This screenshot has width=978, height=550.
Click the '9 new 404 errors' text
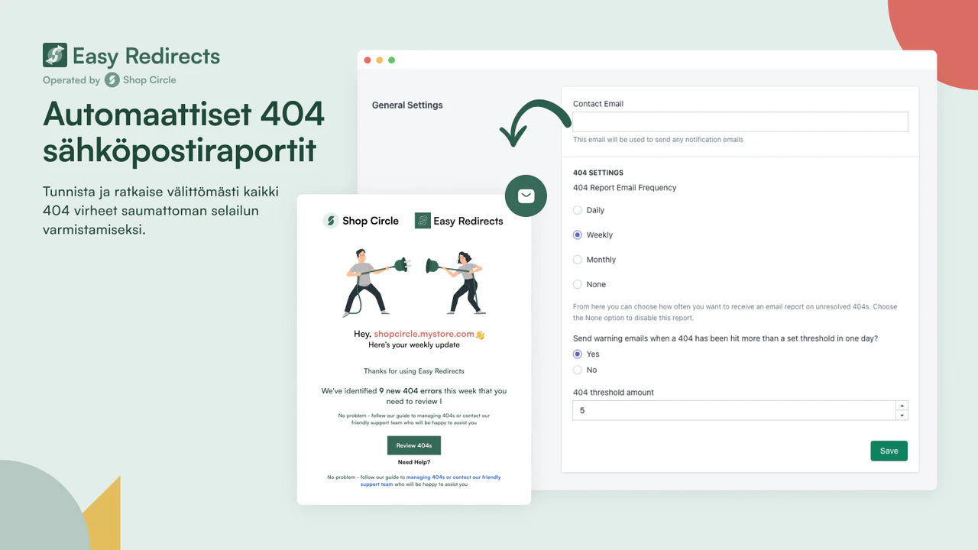pos(410,391)
